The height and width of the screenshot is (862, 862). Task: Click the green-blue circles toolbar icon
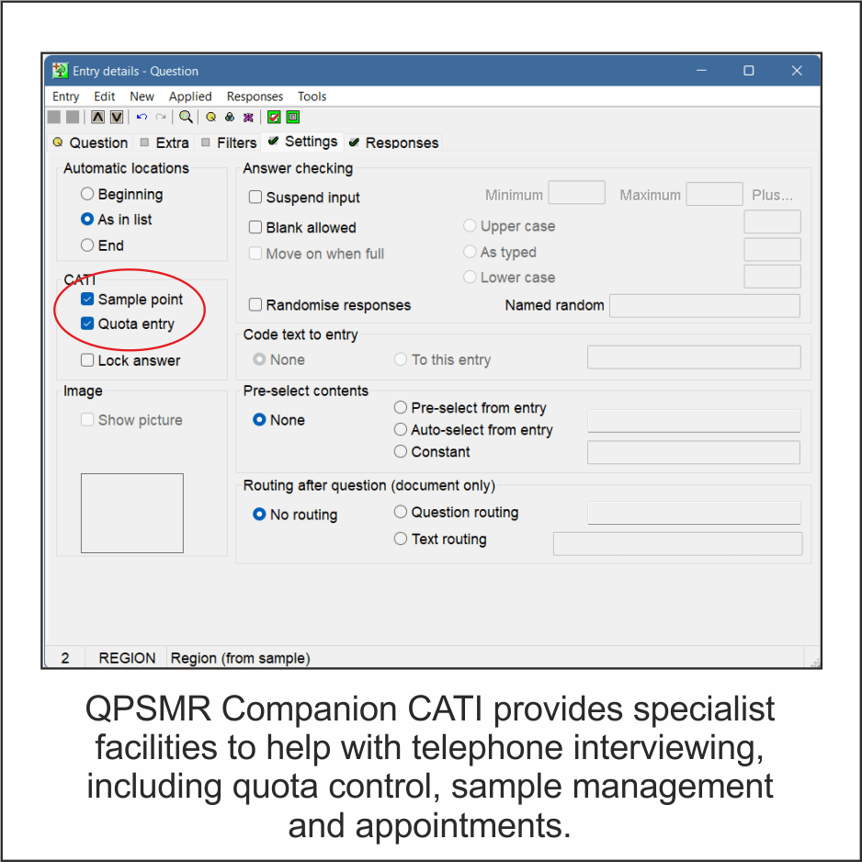coord(230,117)
